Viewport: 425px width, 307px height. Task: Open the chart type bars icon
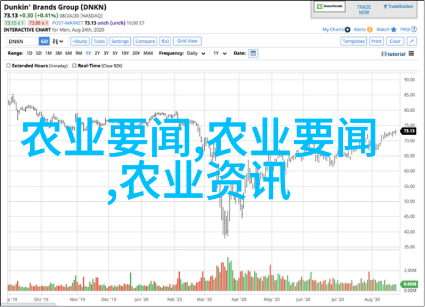click(x=55, y=41)
